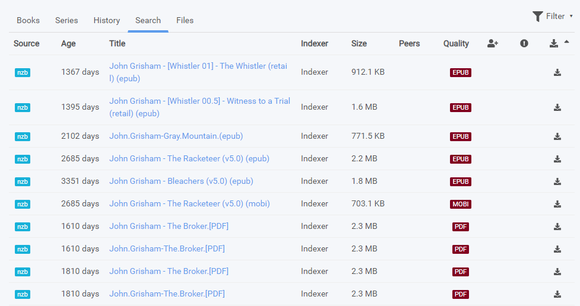
Task: Sort results by Age column
Action: [x=68, y=43]
